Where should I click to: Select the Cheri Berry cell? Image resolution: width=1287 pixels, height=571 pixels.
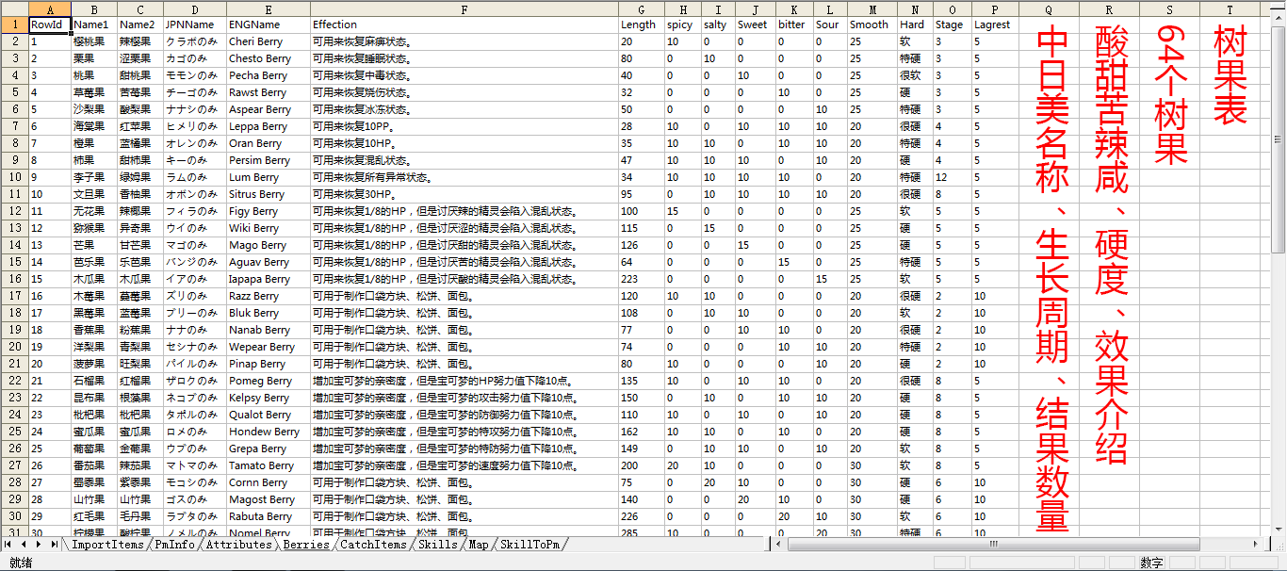[x=269, y=41]
